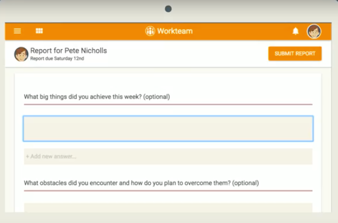Click the tablet front camera dot
This screenshot has height=223, width=338.
[x=168, y=9]
